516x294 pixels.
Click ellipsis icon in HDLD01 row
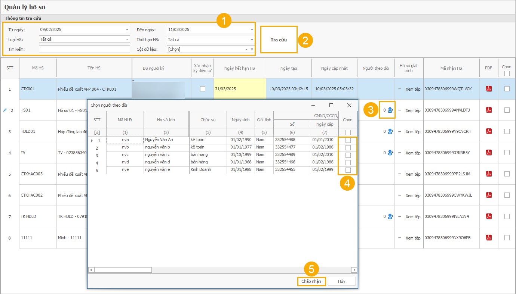(399, 132)
